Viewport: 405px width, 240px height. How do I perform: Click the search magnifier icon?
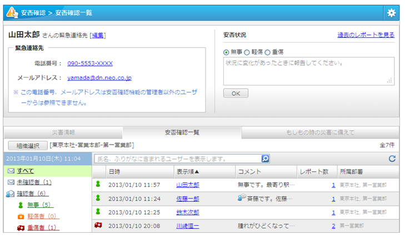(265, 159)
